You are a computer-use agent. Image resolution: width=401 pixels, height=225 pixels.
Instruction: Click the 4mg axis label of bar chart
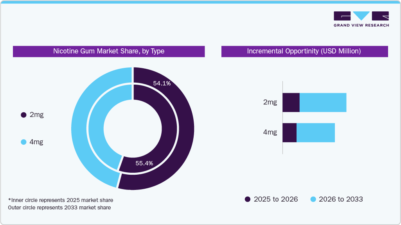pyautogui.click(x=270, y=132)
